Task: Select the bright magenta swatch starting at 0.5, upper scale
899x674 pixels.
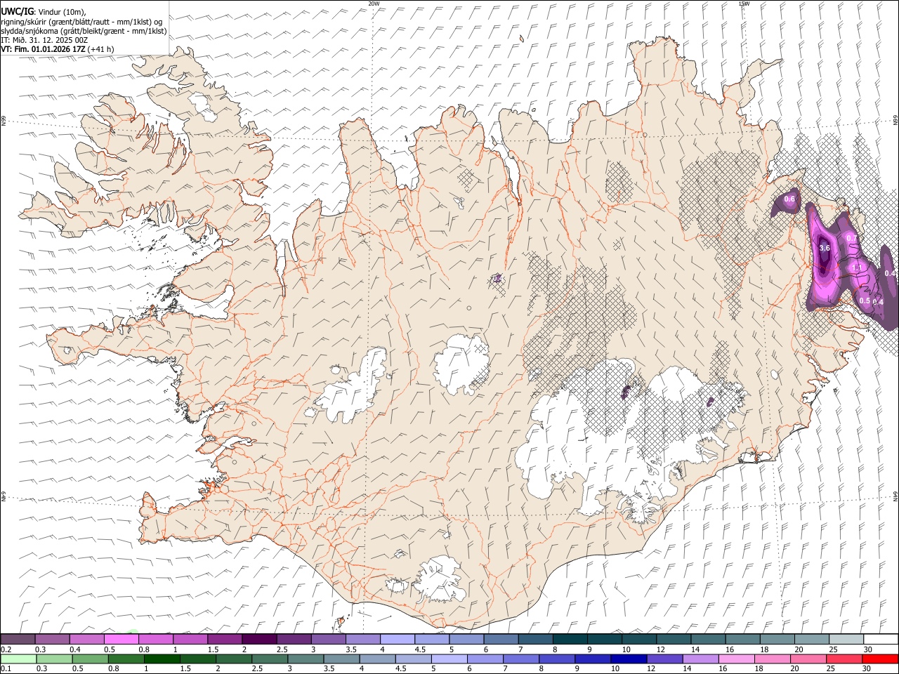Action: (x=121, y=639)
